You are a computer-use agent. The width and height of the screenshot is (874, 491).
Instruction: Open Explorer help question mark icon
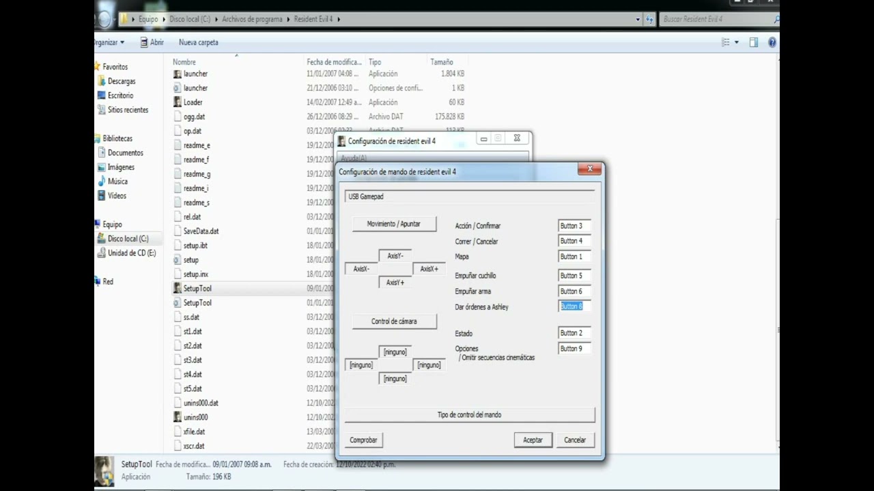coord(772,42)
